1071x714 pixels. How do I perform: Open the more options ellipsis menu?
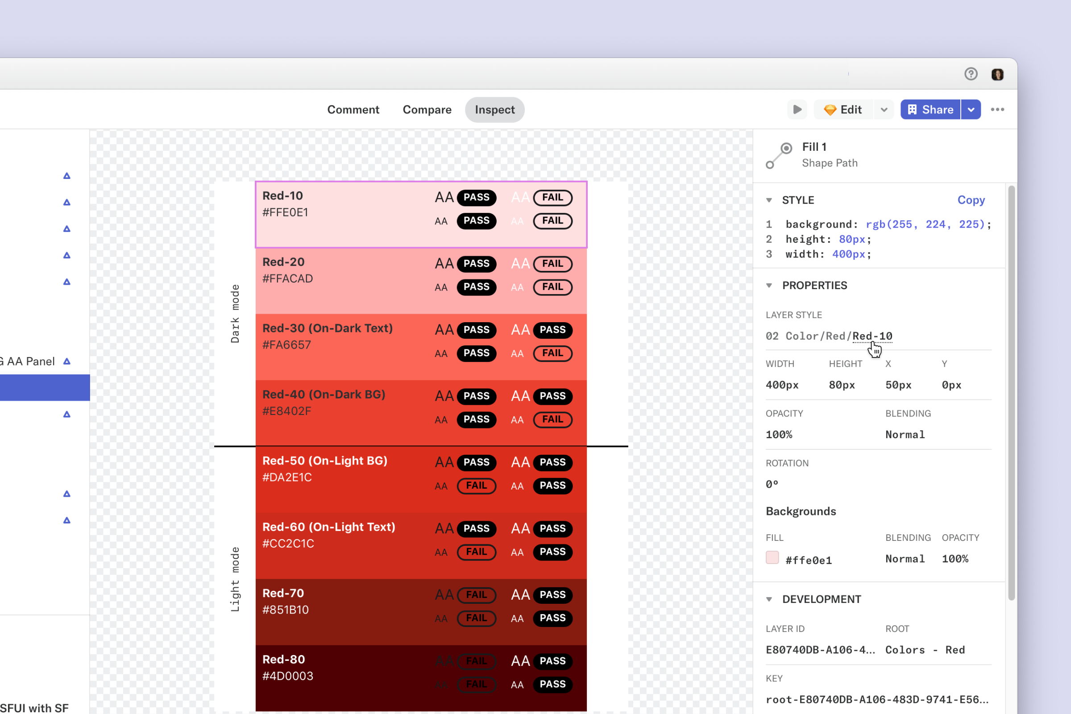[997, 110]
